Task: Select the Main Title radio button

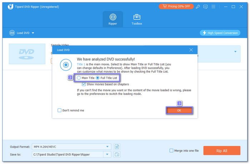Action: pos(79,78)
